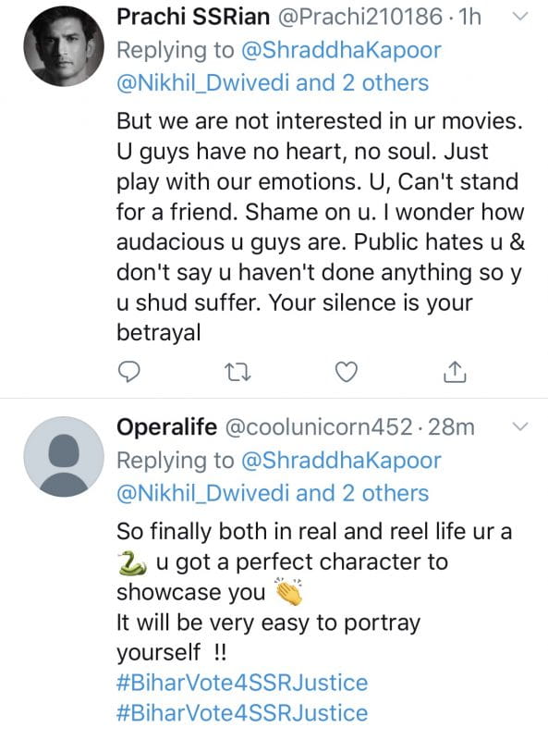Image resolution: width=548 pixels, height=740 pixels.
Task: Show '2 others' recipients in Operalife's reply
Action: [x=385, y=493]
